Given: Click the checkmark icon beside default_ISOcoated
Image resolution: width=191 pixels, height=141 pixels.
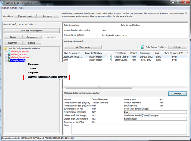Looking at the screenshot, I should (9, 51).
